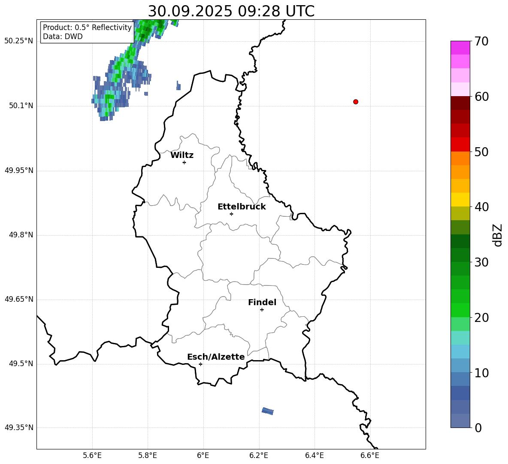Click the red radar site dot
This screenshot has height=464, width=508.
coord(356,102)
